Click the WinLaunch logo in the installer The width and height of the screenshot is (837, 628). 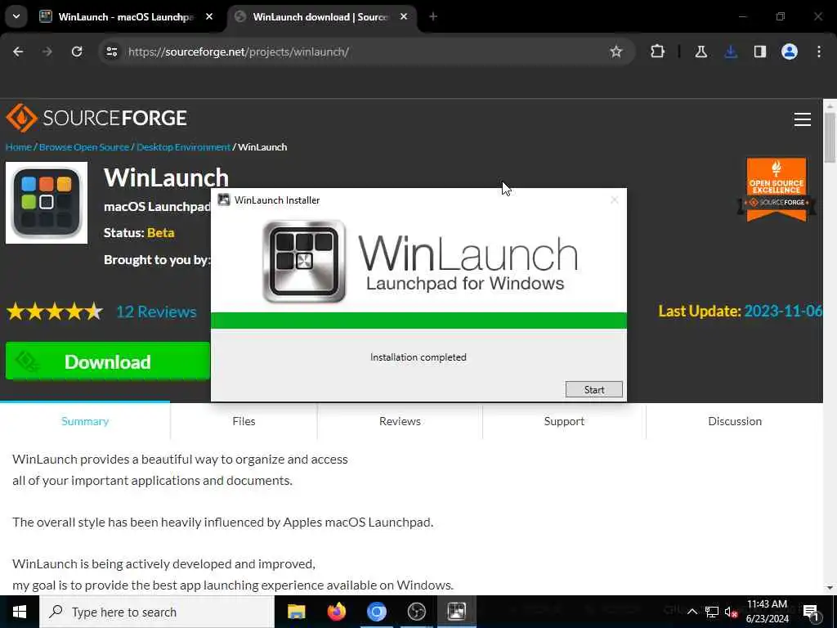[x=419, y=262]
